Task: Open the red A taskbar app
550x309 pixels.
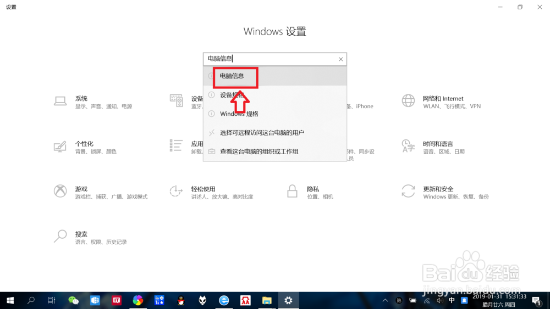Action: click(245, 300)
